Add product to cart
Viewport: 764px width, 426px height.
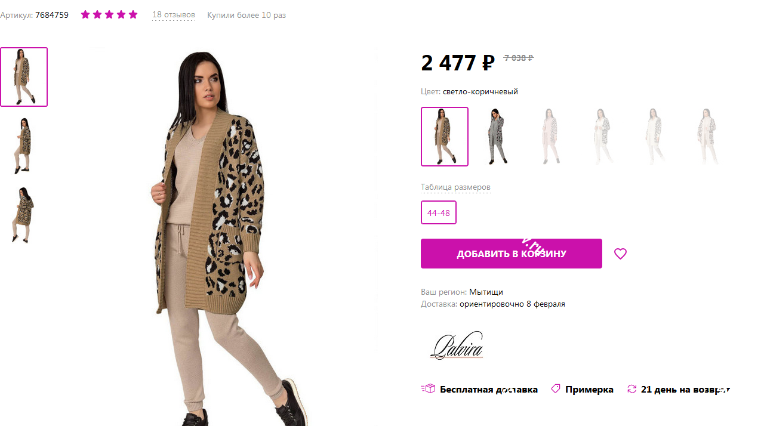tap(512, 254)
